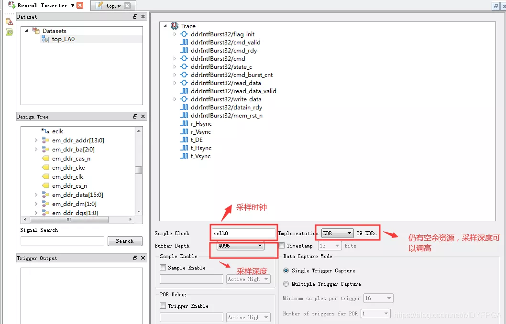Viewport: 506px width, 324px height.
Task: Click the em_ddr_cas_n port icon
Action: (45, 158)
